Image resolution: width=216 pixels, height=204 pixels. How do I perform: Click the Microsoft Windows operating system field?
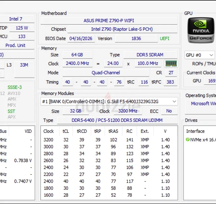click(200, 107)
